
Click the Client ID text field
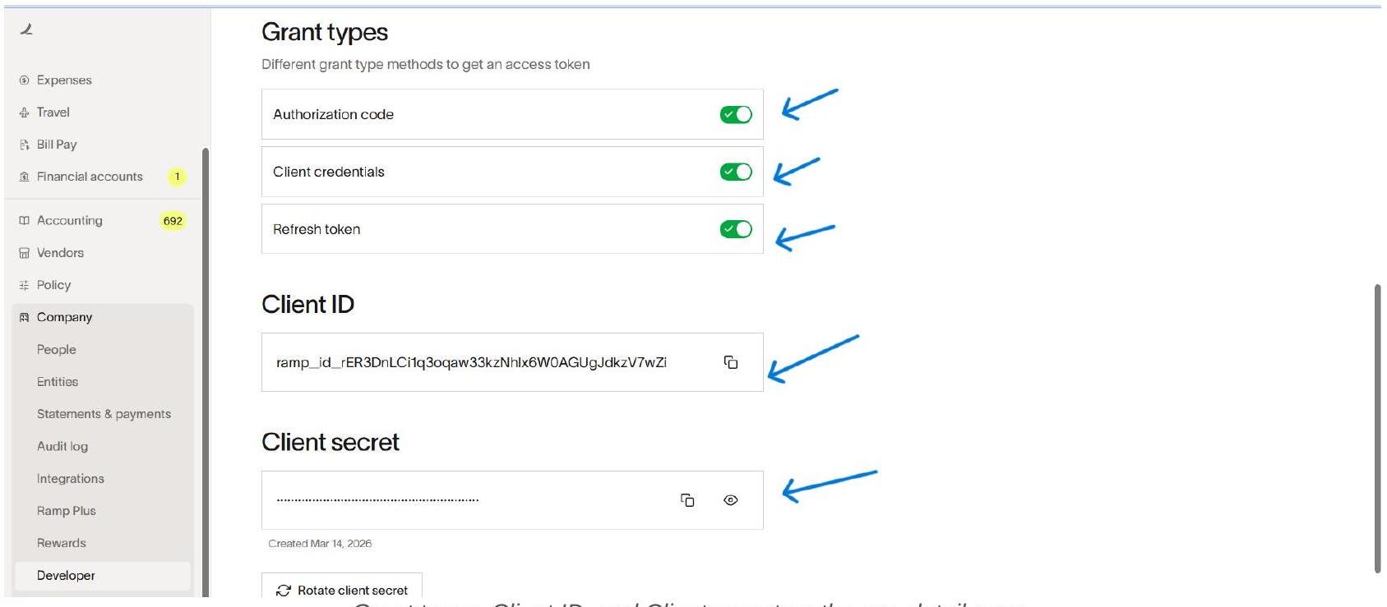(x=512, y=362)
